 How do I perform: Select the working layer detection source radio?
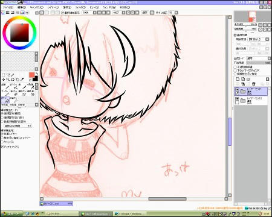[x=2, y=134]
